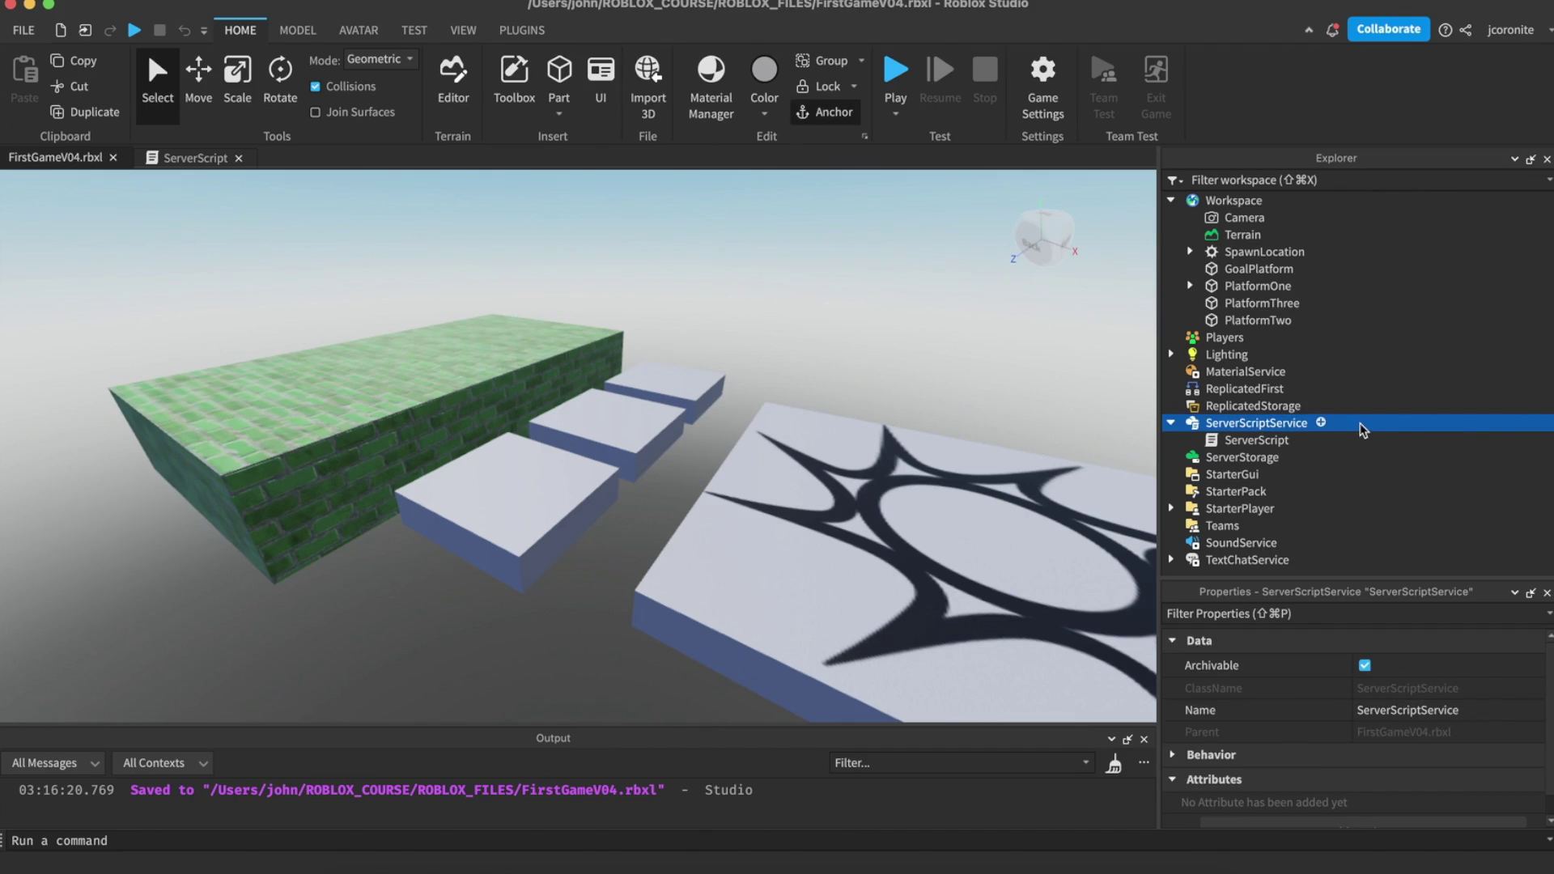Choose the Scale tool
Image resolution: width=1554 pixels, height=874 pixels.
[x=237, y=81]
